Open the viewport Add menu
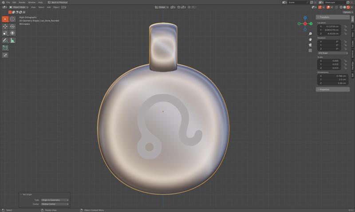The width and height of the screenshot is (355, 212). pos(49,7)
